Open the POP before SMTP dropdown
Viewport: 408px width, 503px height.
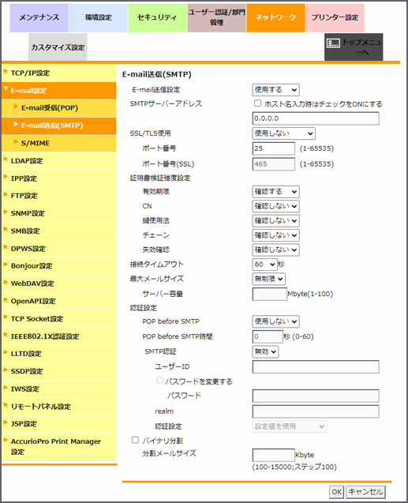(275, 321)
